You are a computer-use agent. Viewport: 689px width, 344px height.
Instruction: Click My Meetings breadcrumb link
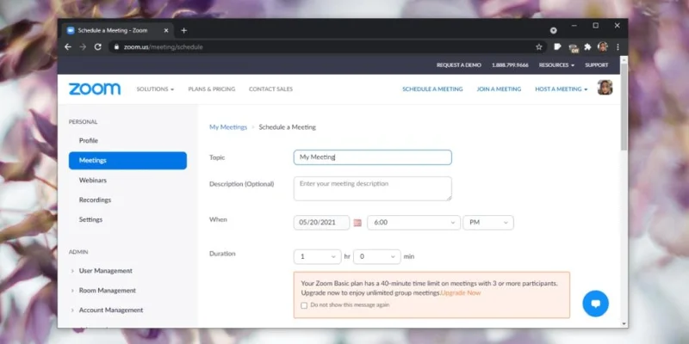[228, 127]
